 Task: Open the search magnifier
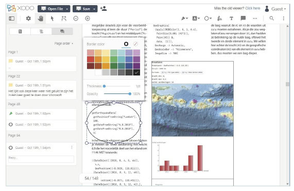(x=271, y=18)
